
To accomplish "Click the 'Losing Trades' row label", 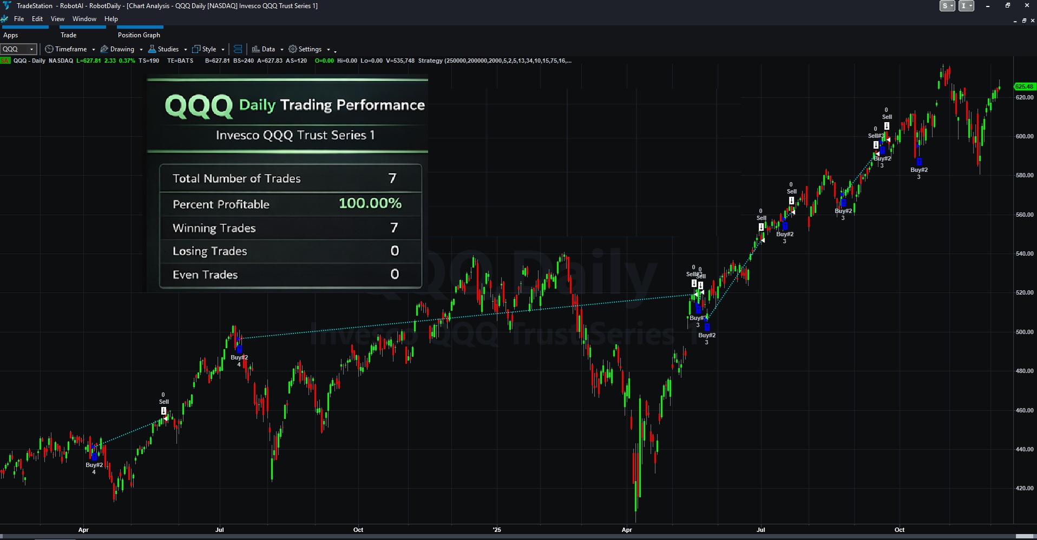I will (x=210, y=251).
